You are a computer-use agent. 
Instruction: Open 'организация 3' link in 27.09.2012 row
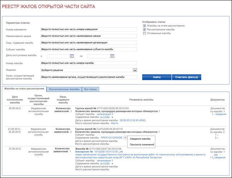[105, 160]
